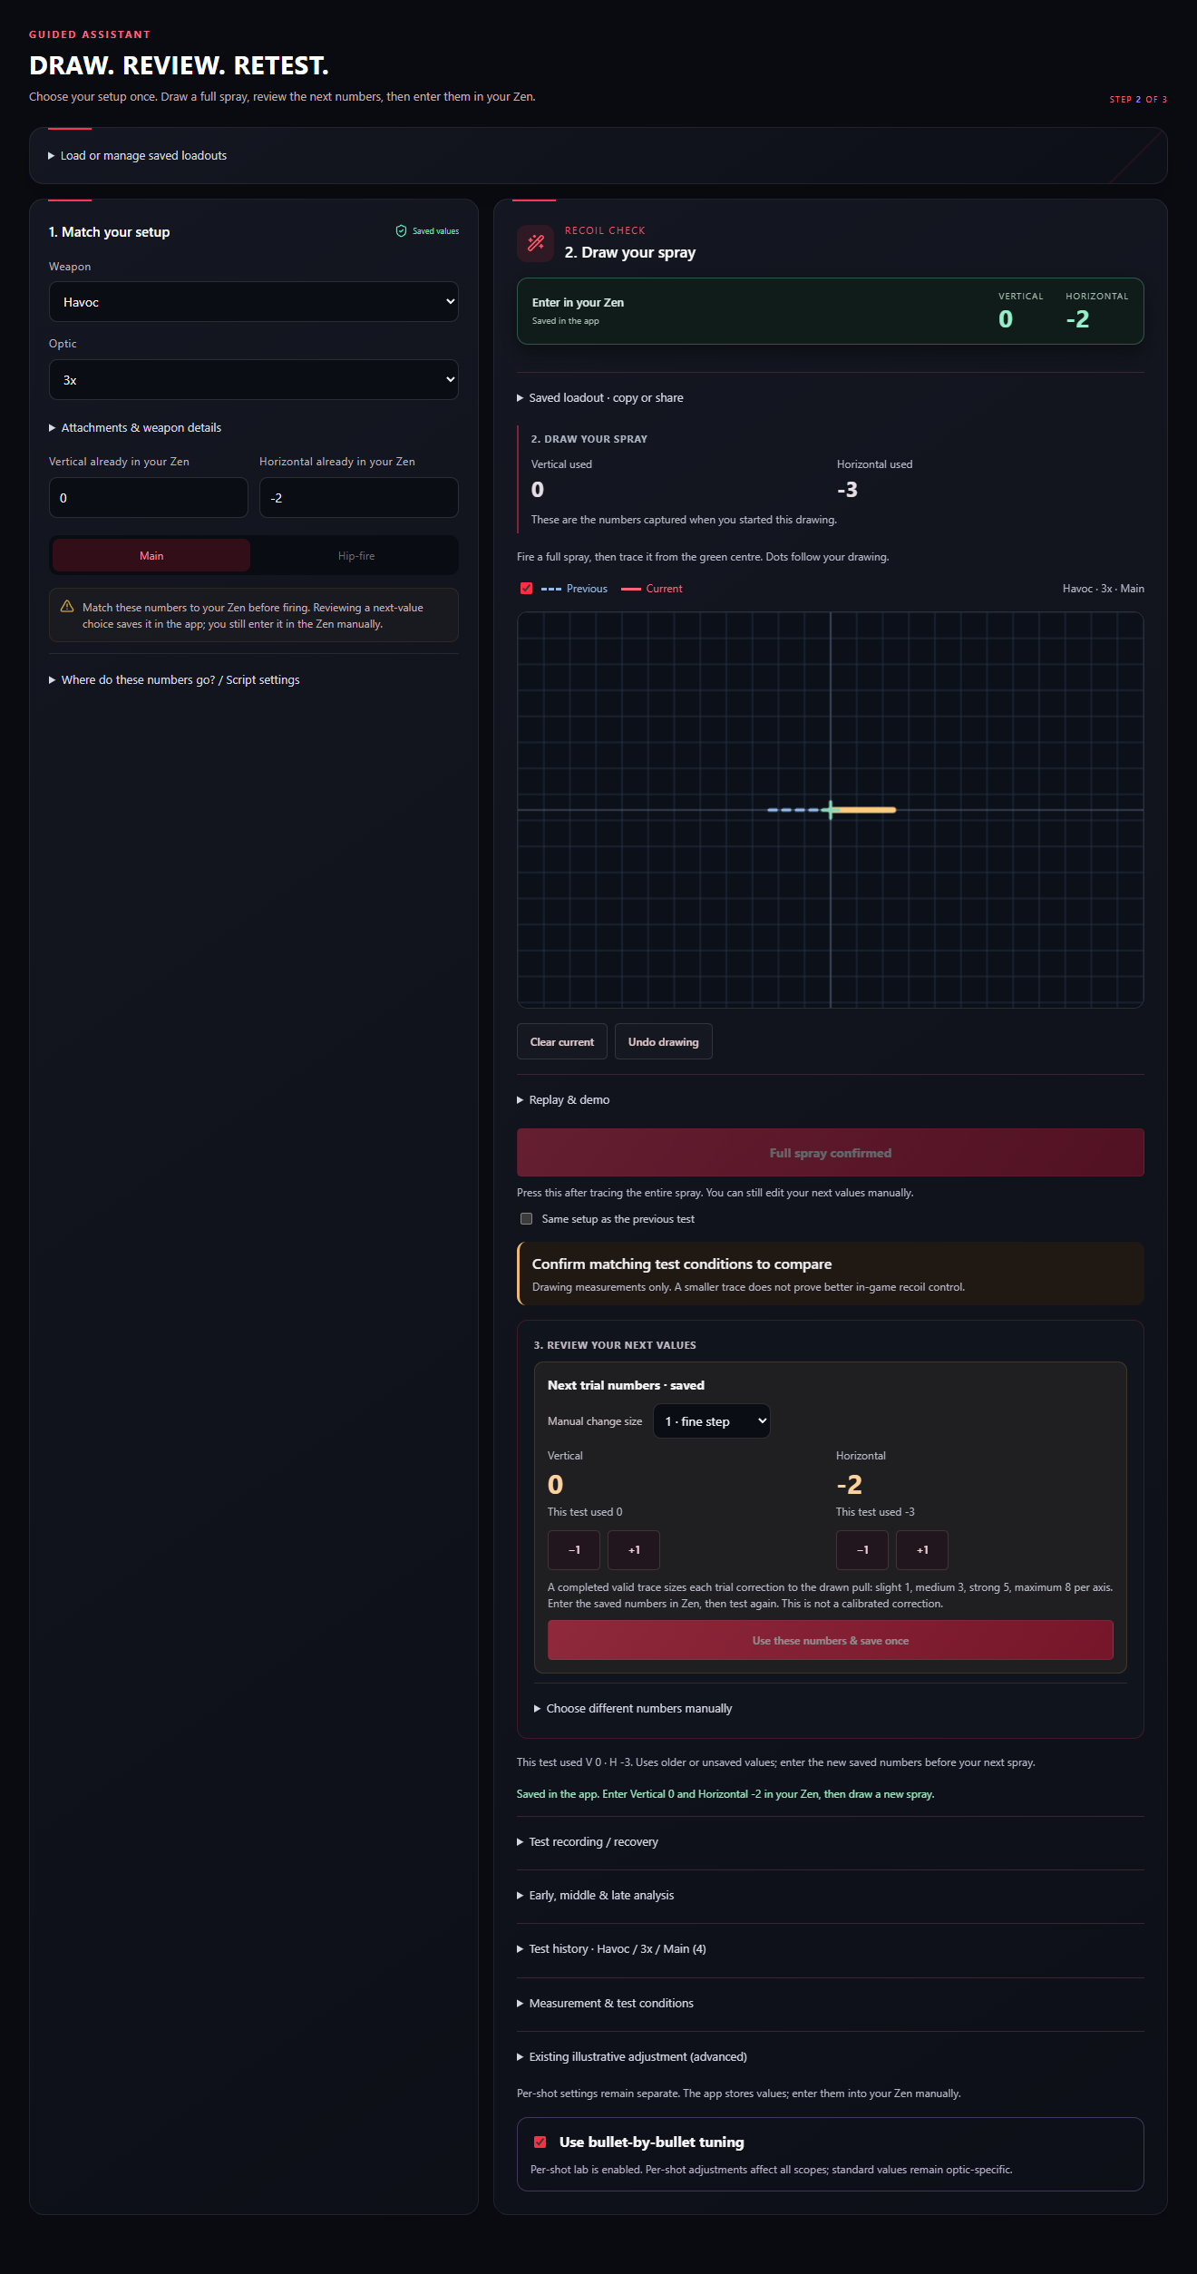
Task: Click Vertical already in your Zen field
Action: (x=149, y=498)
